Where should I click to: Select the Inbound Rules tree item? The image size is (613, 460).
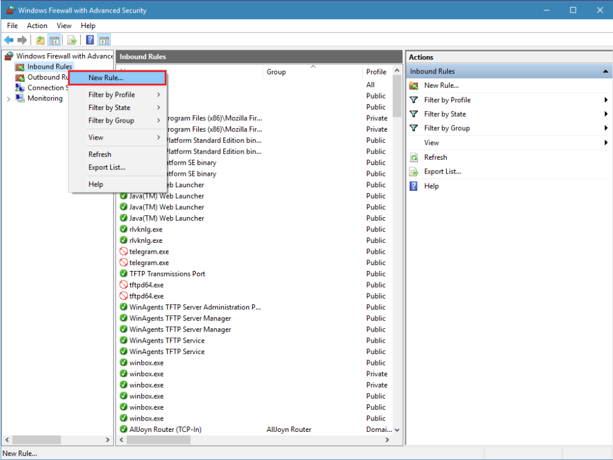coord(50,67)
